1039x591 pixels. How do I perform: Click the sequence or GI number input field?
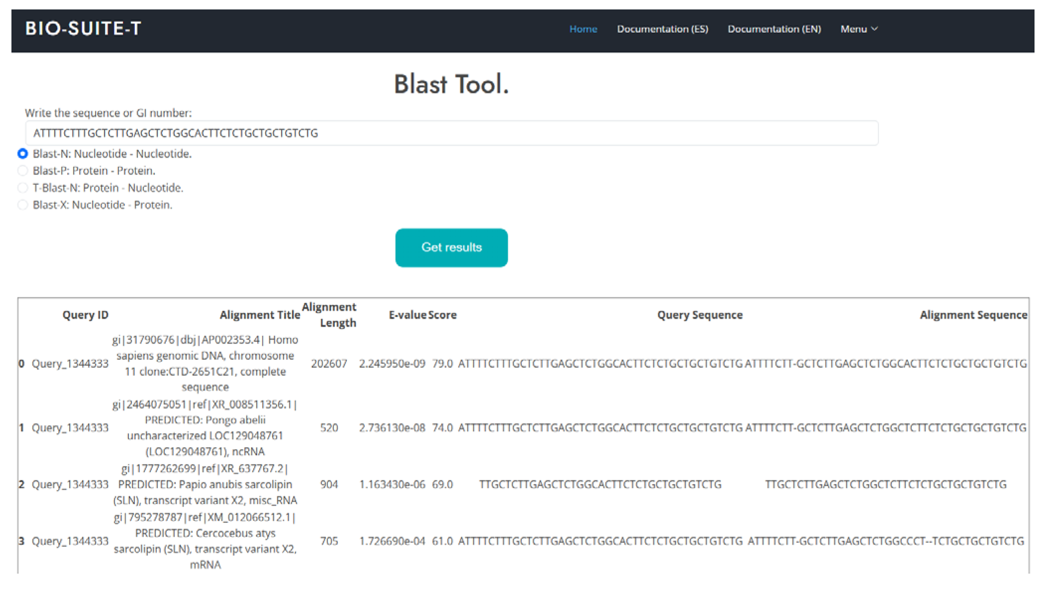pos(452,133)
